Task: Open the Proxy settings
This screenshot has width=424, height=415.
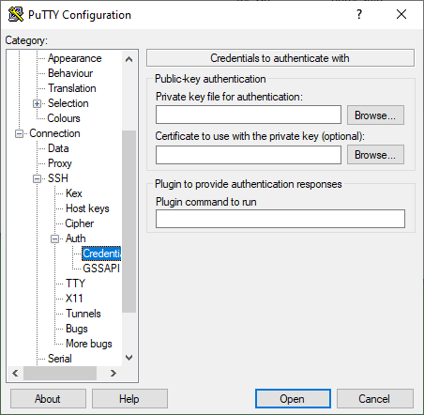Action: pos(60,163)
